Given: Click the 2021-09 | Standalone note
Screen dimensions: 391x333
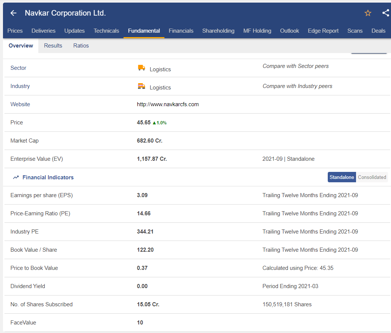Looking at the screenshot, I should 289,159.
